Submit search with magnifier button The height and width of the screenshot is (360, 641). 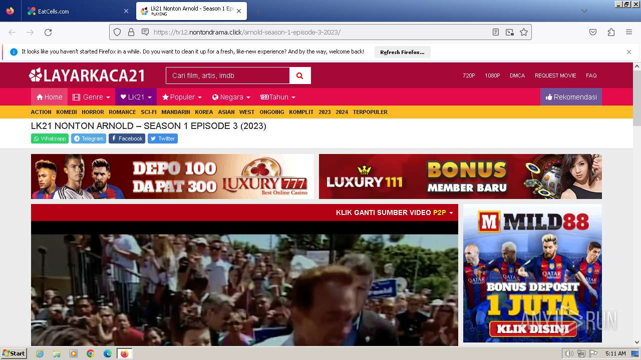coord(300,75)
